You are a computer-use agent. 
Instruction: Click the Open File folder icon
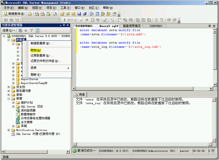tap(62, 14)
